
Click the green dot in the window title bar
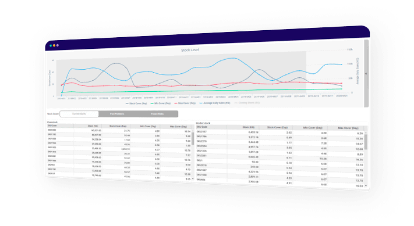point(51,45)
